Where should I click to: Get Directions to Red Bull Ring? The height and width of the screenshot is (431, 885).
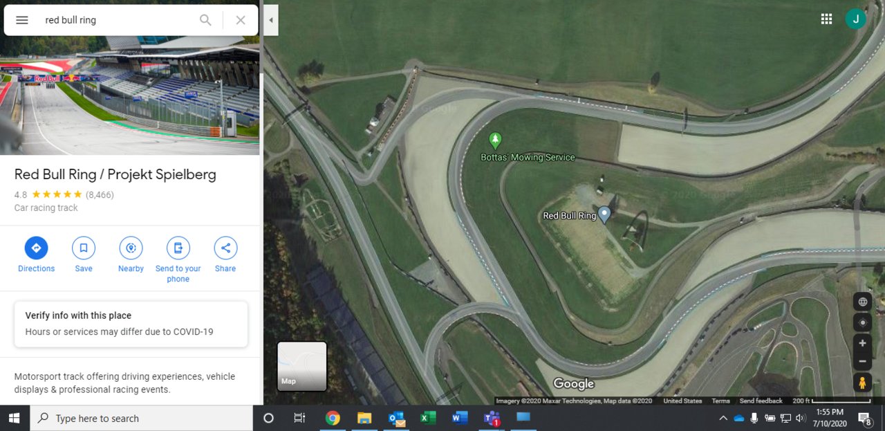36,255
